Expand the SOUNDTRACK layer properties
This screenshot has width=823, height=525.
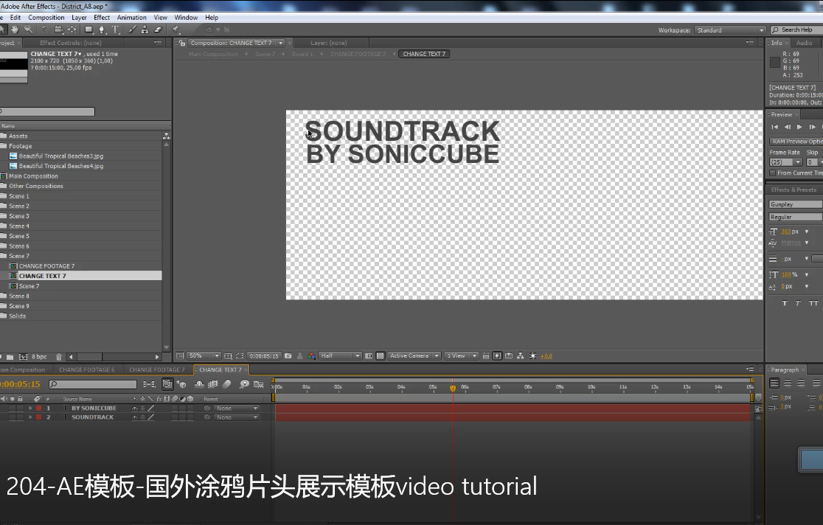point(30,417)
